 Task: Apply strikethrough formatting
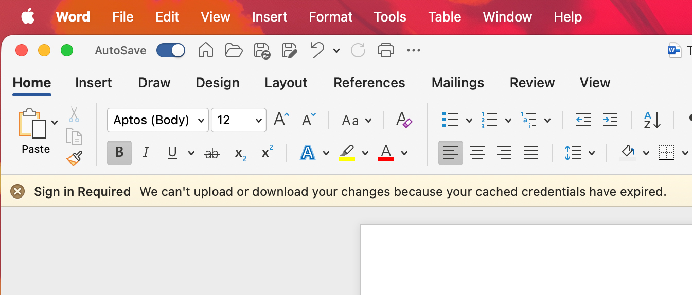coord(212,153)
